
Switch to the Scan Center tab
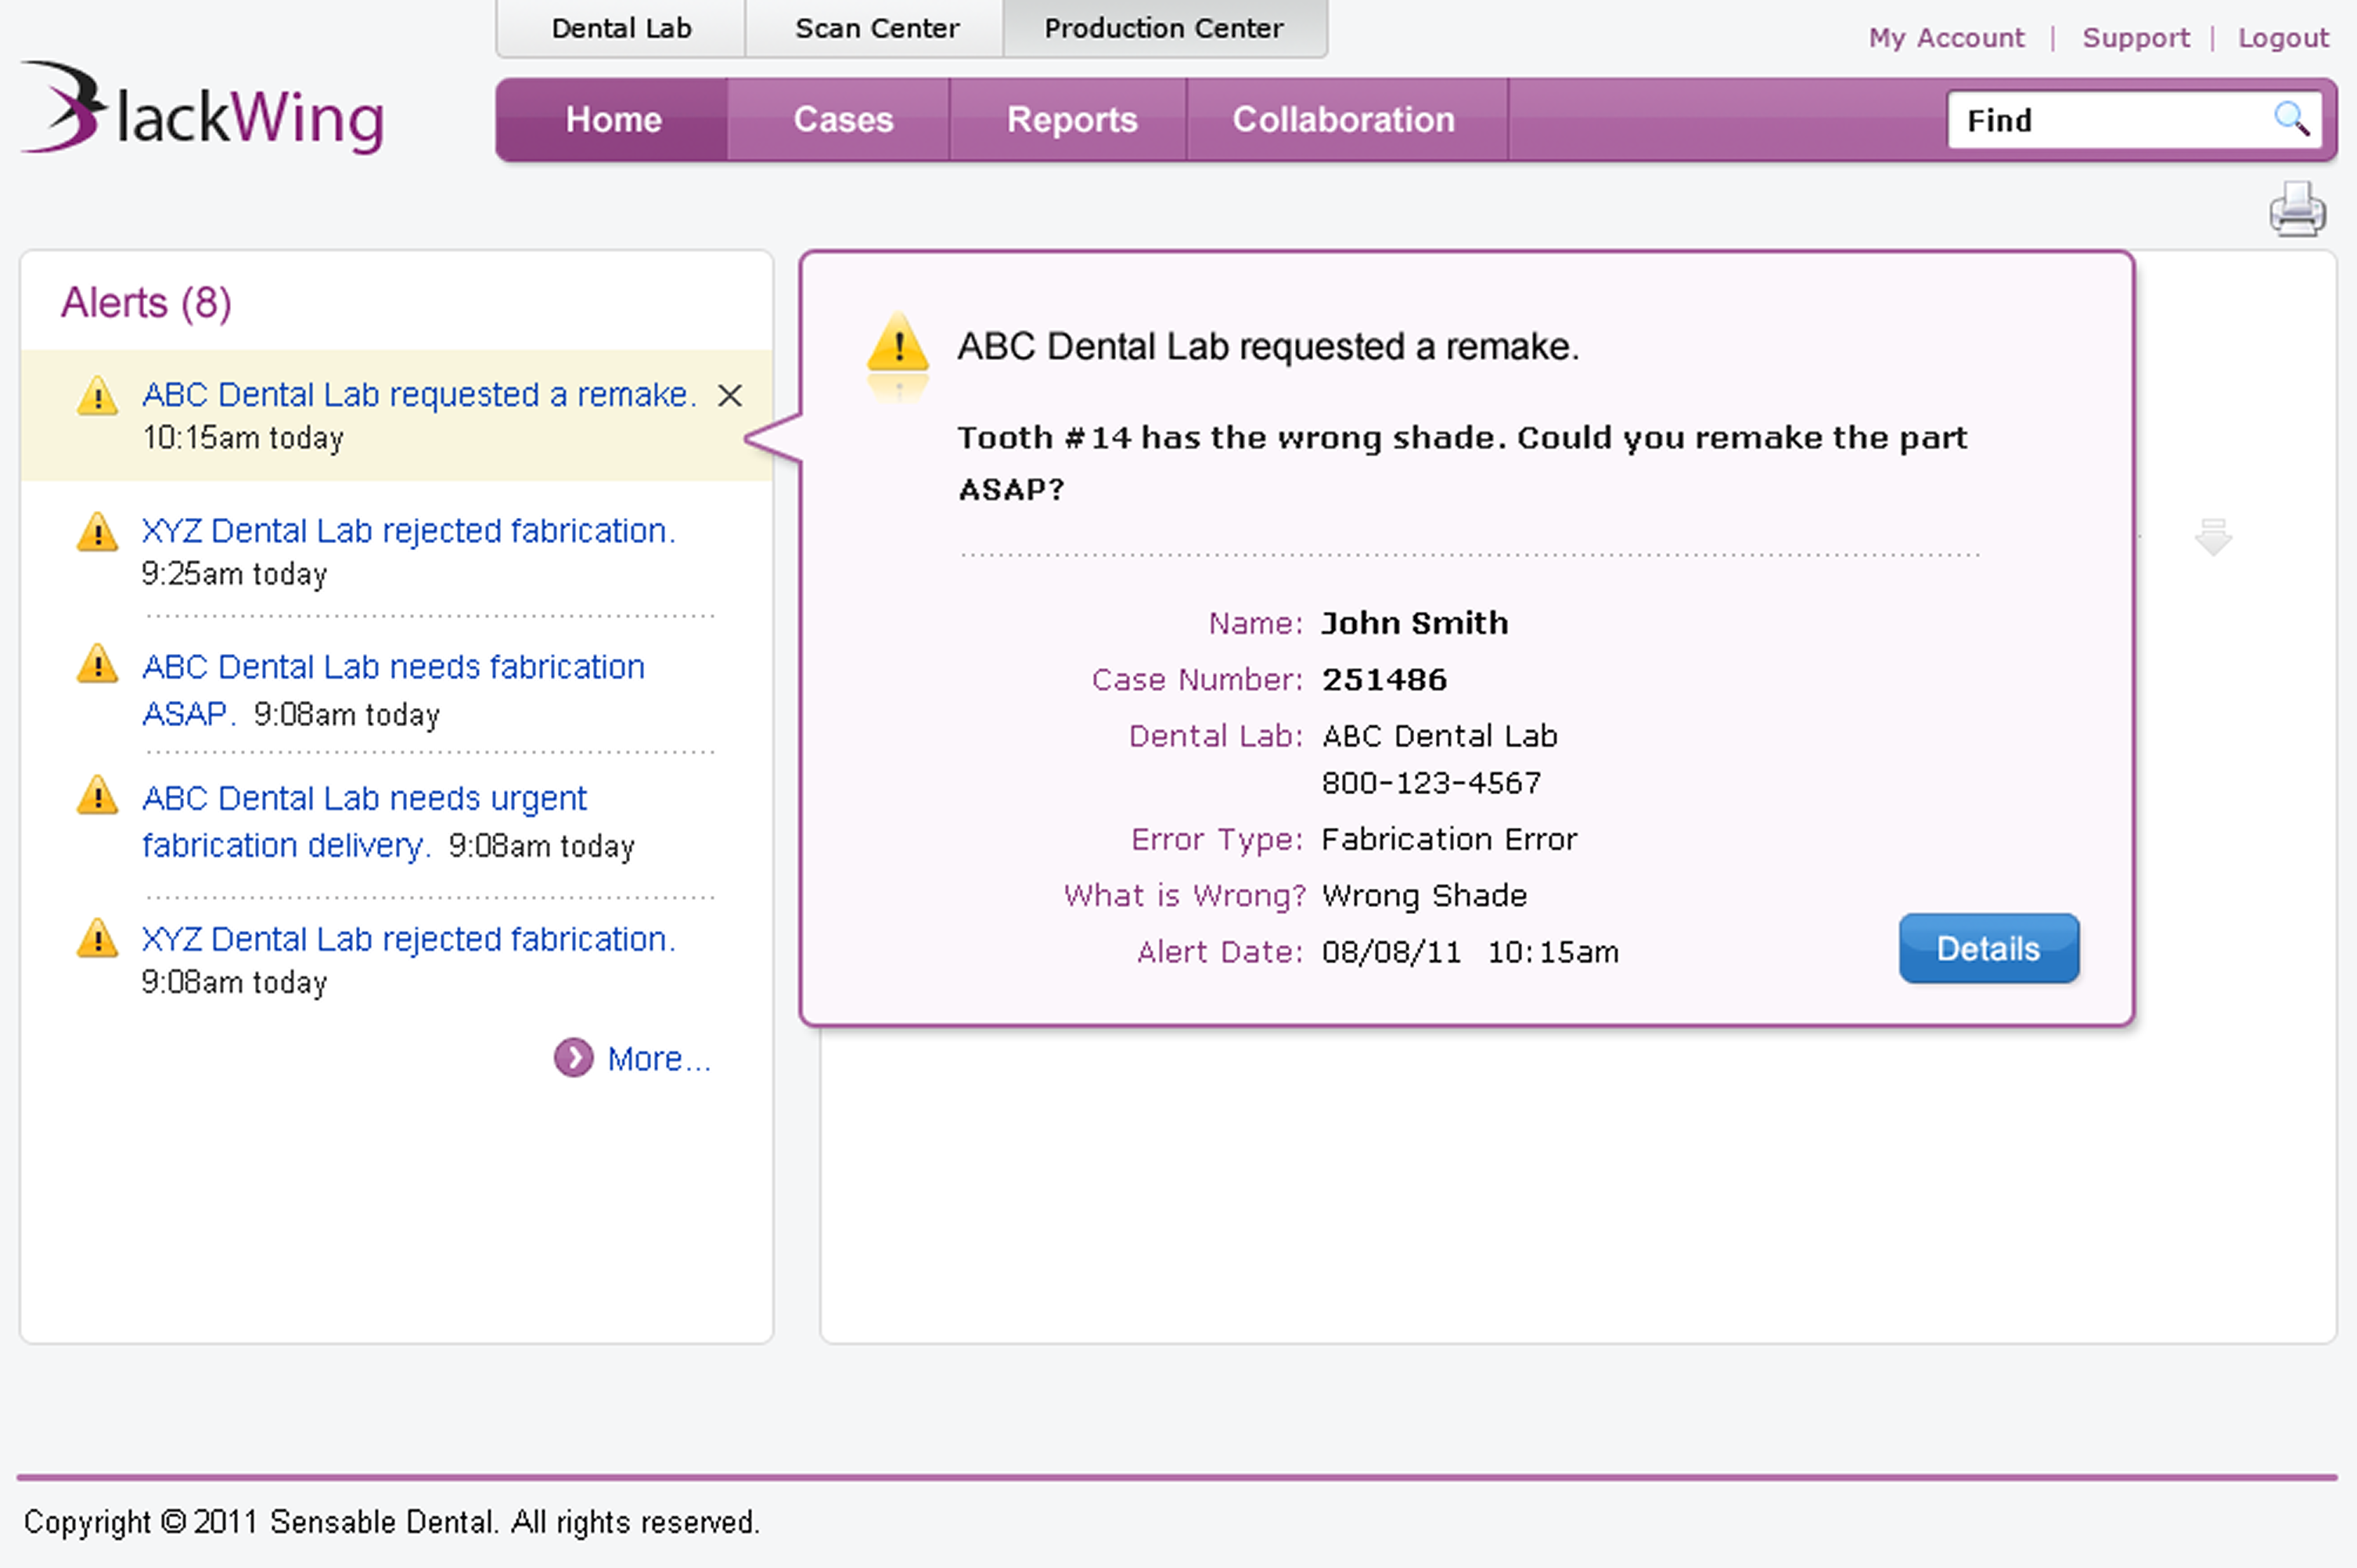[876, 28]
